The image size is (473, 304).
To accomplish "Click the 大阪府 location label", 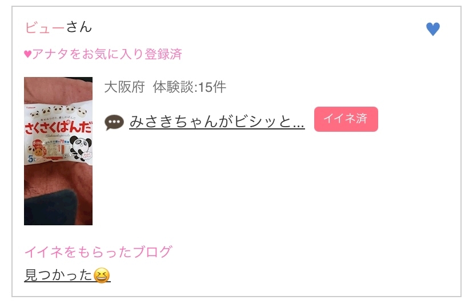I will 125,87.
